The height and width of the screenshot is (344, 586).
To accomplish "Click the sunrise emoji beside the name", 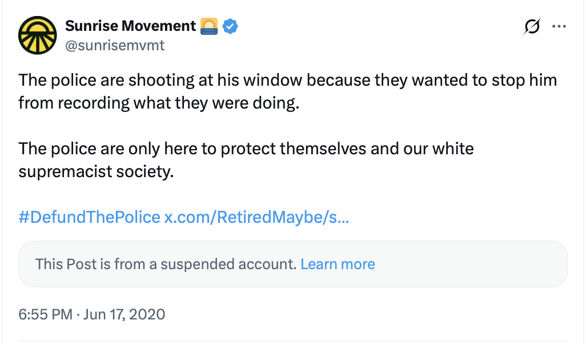I will point(210,26).
